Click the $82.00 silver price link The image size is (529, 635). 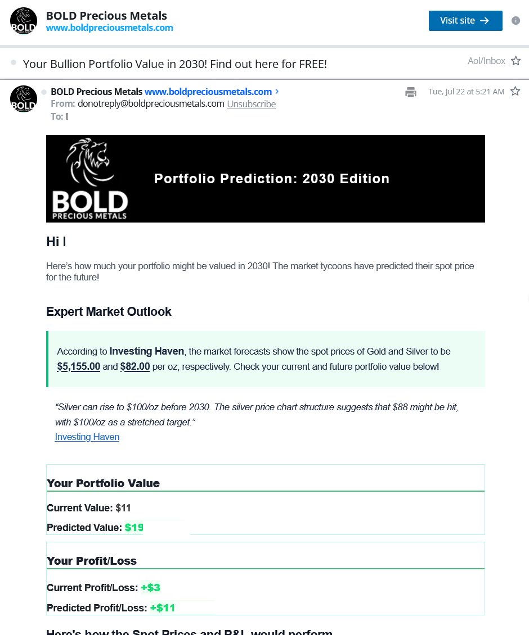click(135, 366)
